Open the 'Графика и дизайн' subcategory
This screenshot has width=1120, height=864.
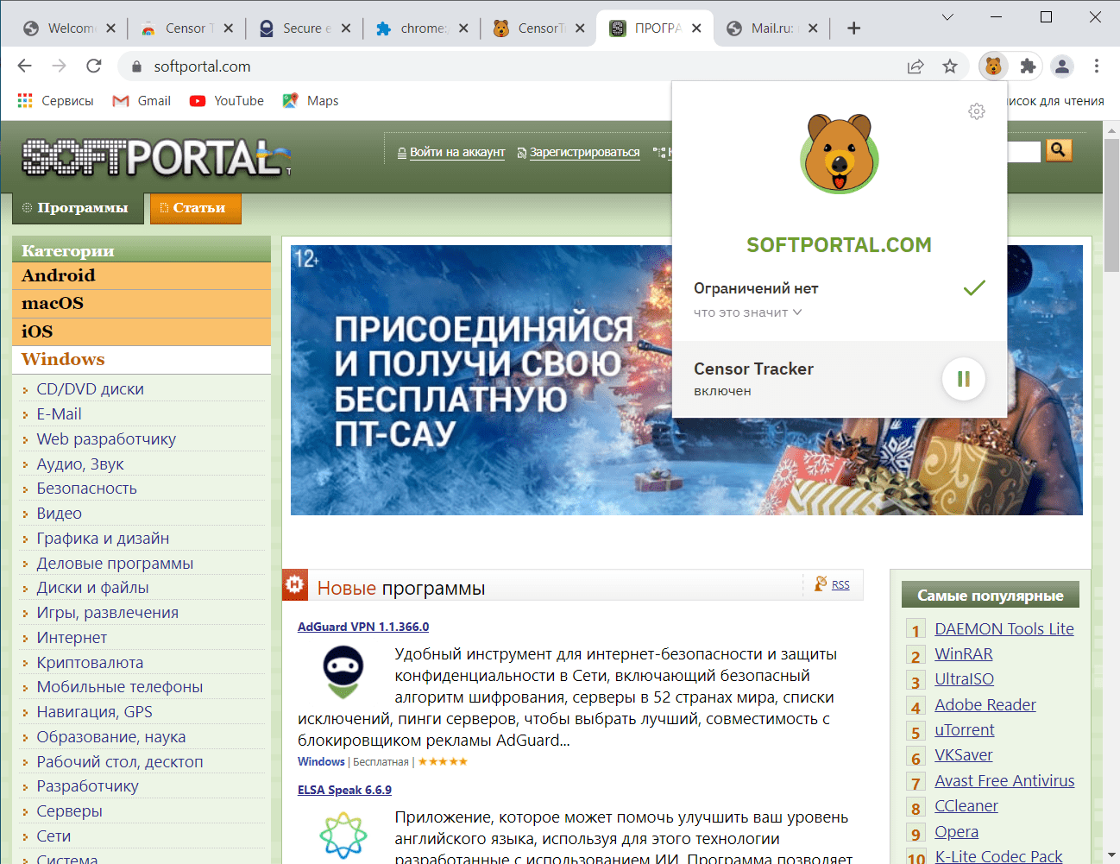[x=103, y=539]
